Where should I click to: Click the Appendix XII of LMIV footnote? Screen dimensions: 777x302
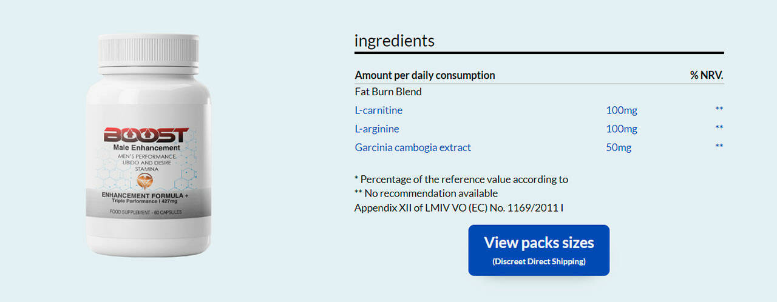[459, 208]
